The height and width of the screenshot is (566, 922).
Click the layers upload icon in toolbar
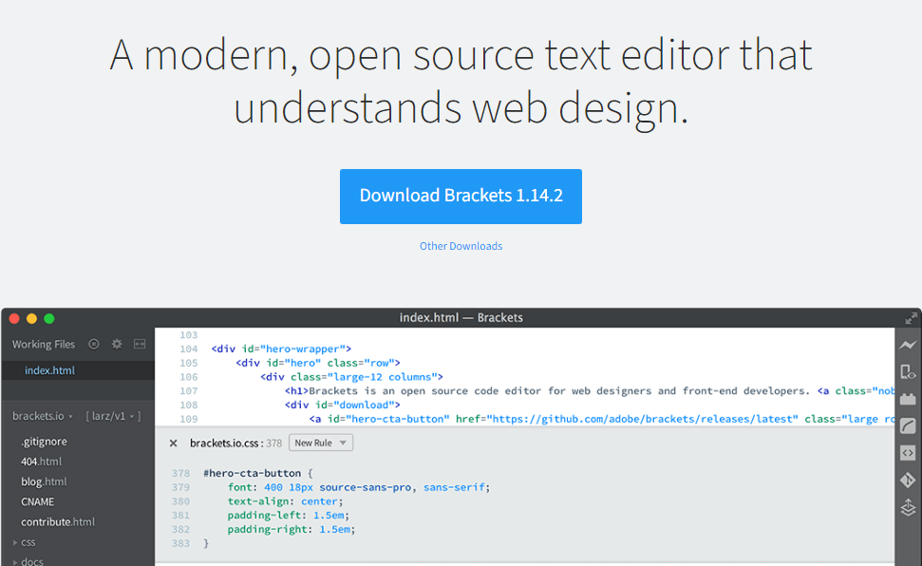tap(908, 507)
